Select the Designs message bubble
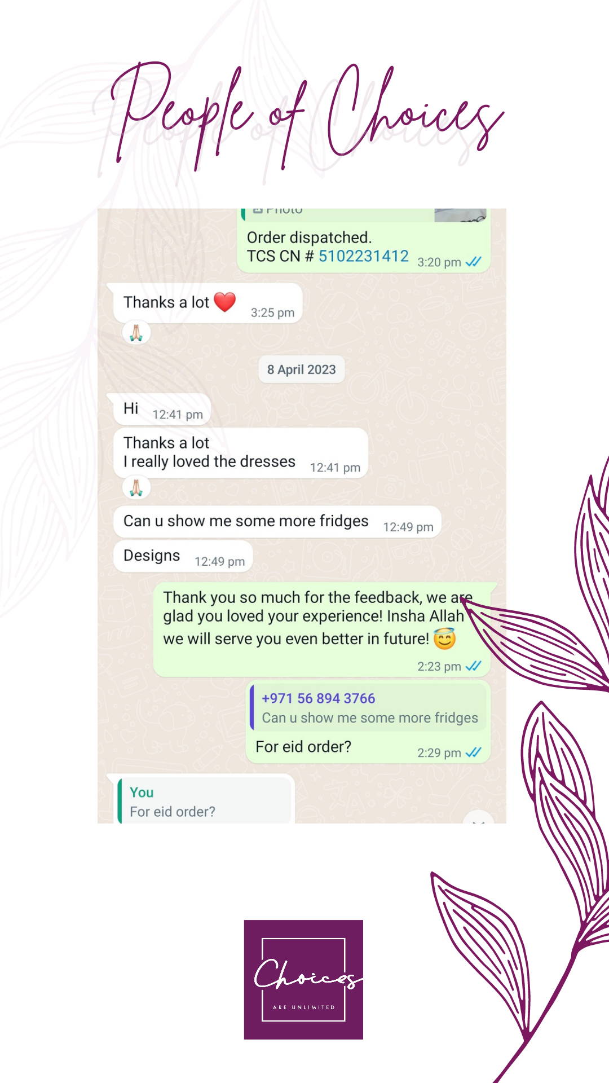Viewport: 609px width, 1083px height. [183, 557]
